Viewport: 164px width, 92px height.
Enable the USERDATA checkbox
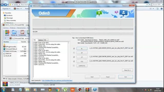tap(74, 66)
